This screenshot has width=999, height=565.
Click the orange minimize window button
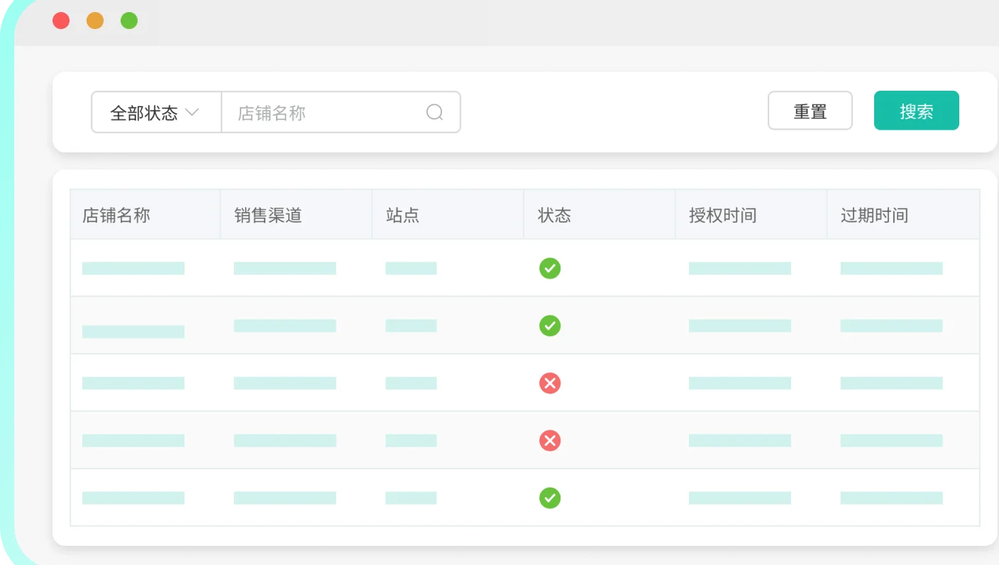click(x=95, y=21)
